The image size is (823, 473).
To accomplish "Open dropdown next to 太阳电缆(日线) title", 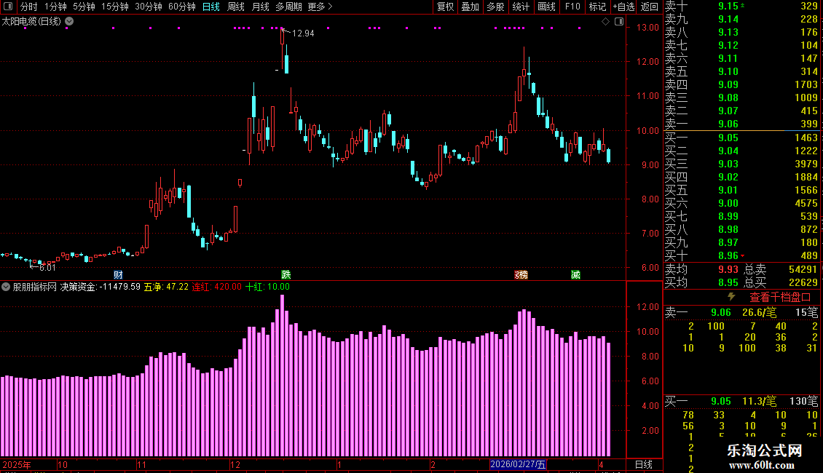I will [x=69, y=22].
